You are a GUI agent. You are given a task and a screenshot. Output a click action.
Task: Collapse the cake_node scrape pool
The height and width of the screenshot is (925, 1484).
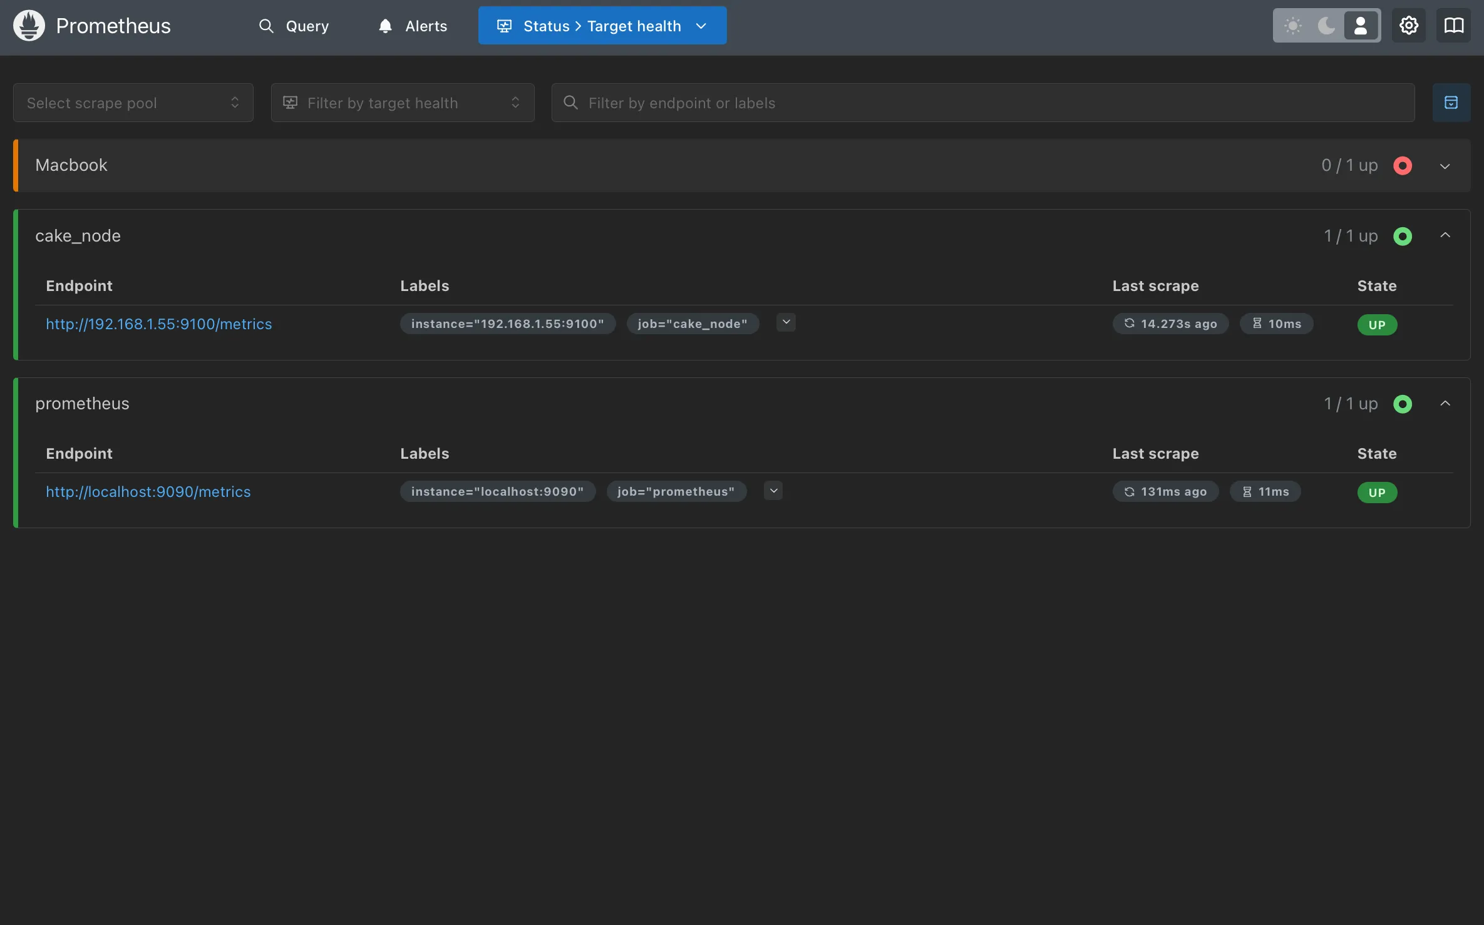[1445, 235]
